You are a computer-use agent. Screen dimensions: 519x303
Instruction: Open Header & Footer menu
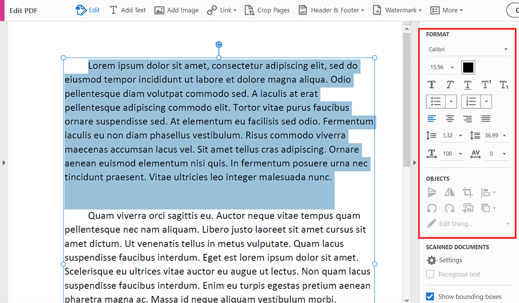(331, 10)
